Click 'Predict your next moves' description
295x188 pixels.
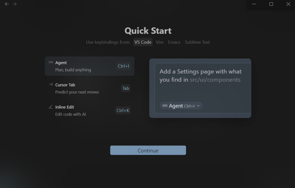click(77, 92)
